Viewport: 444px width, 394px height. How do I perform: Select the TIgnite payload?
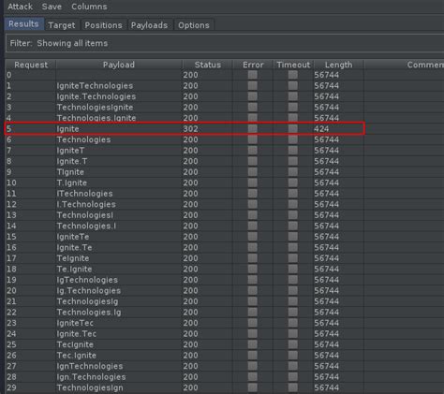(70, 172)
